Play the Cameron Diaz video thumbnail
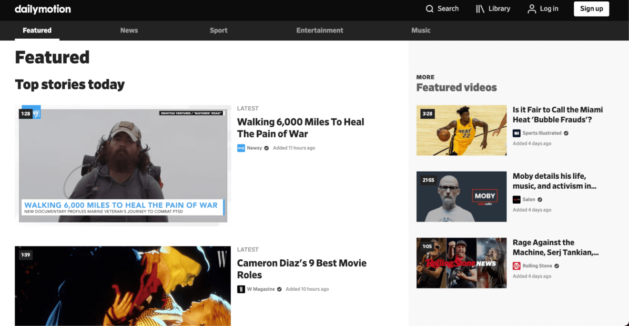This screenshot has height=326, width=629. click(x=123, y=286)
